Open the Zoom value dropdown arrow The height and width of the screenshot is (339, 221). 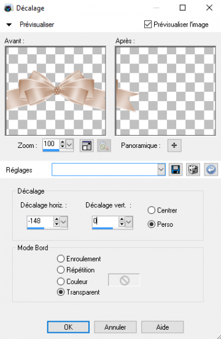pos(69,144)
